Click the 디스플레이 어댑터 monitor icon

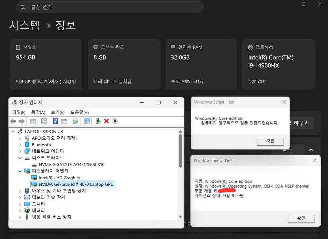tap(27, 171)
